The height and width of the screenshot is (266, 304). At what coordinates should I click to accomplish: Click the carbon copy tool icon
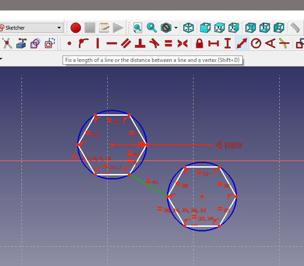point(35,43)
